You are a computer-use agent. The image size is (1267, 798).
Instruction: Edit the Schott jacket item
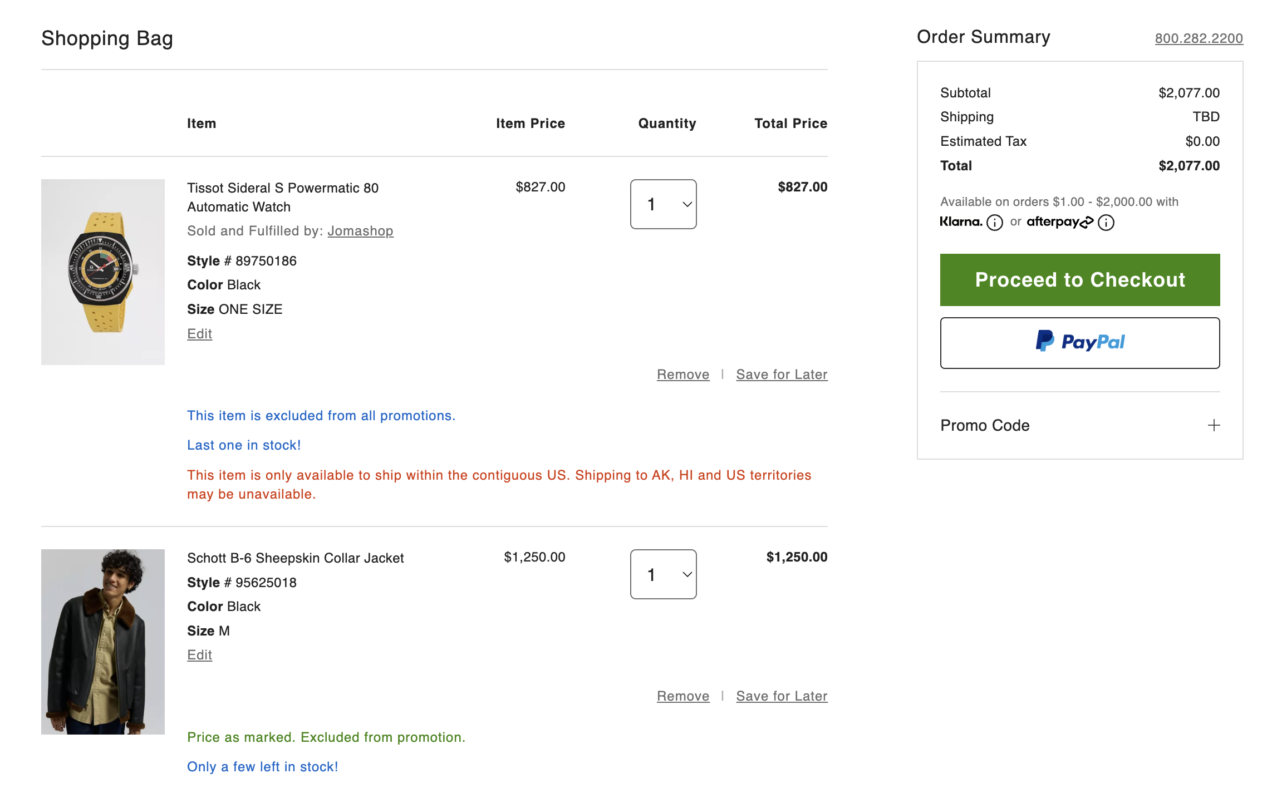[199, 655]
